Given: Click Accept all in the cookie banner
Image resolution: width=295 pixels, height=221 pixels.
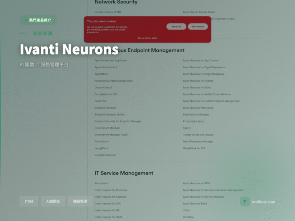Looking at the screenshot, I should click(x=176, y=26).
